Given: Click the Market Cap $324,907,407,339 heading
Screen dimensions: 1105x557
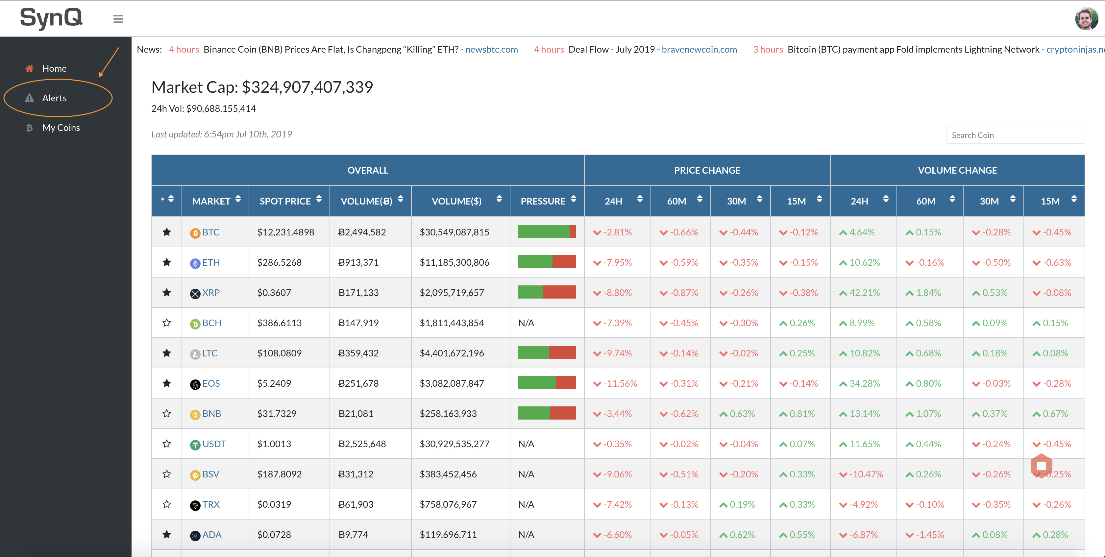Looking at the screenshot, I should (262, 87).
